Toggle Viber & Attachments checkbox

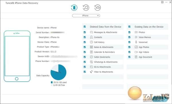[85, 72]
